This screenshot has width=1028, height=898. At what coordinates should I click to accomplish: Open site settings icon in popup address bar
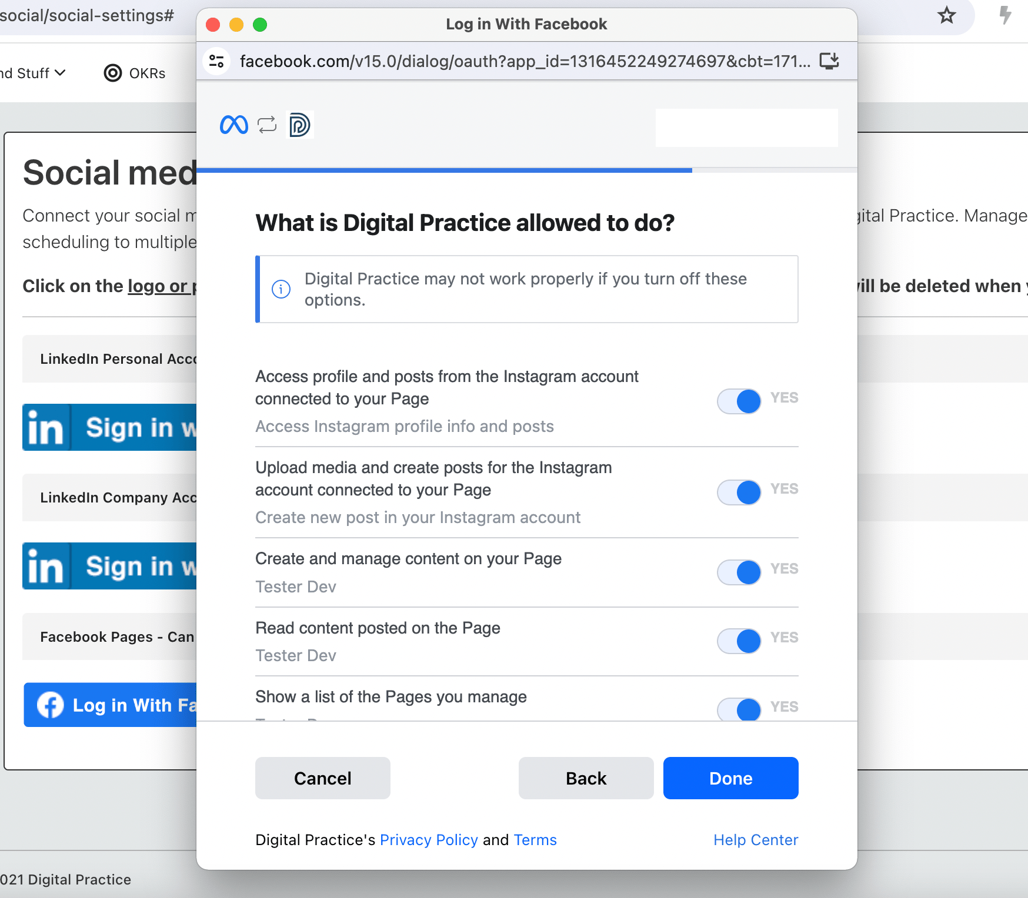(x=216, y=61)
